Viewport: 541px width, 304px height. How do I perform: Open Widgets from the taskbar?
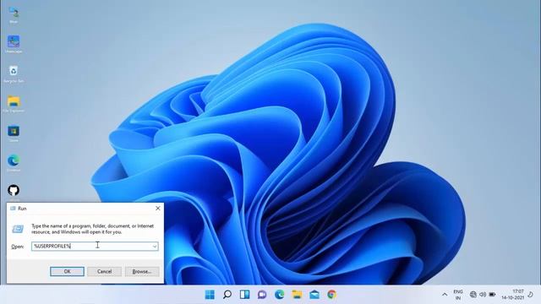(244, 295)
